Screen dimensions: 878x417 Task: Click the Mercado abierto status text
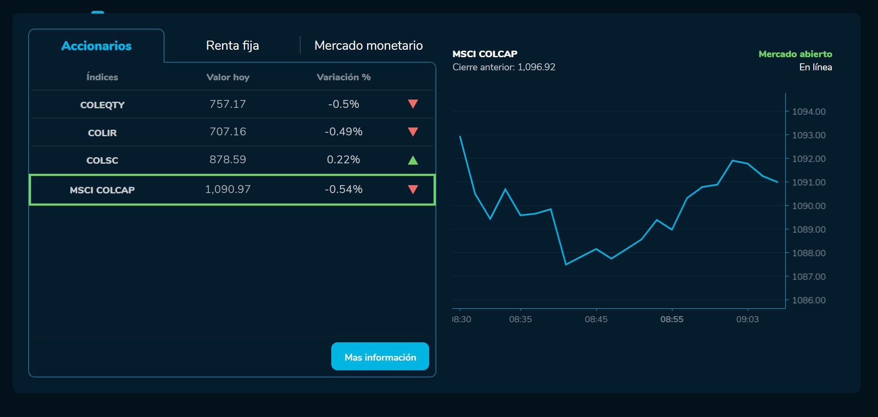click(795, 54)
